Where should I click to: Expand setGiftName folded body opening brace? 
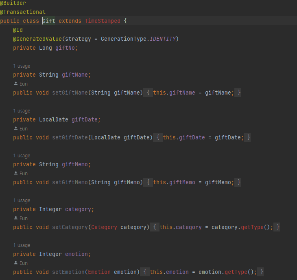pos(148,93)
